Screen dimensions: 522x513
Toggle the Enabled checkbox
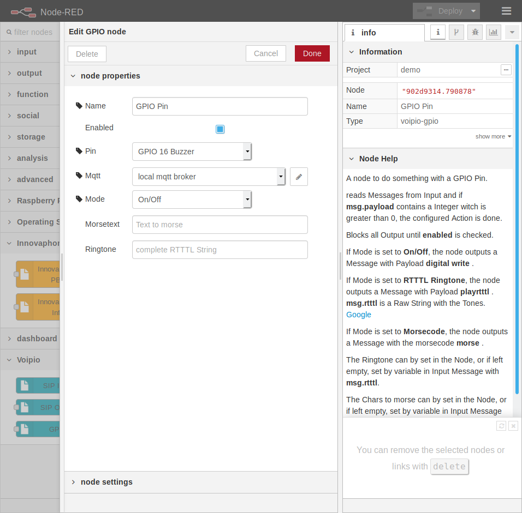point(220,129)
